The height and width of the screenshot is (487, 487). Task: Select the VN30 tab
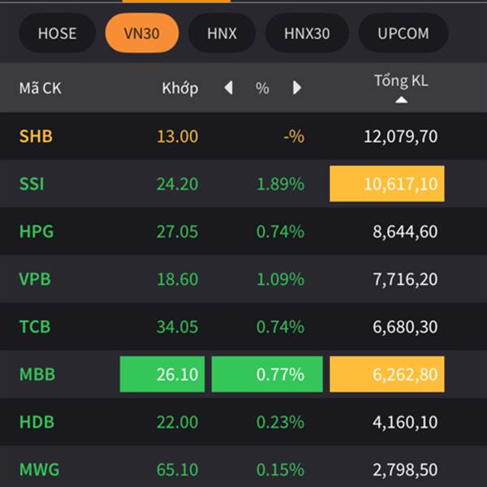[x=142, y=33]
